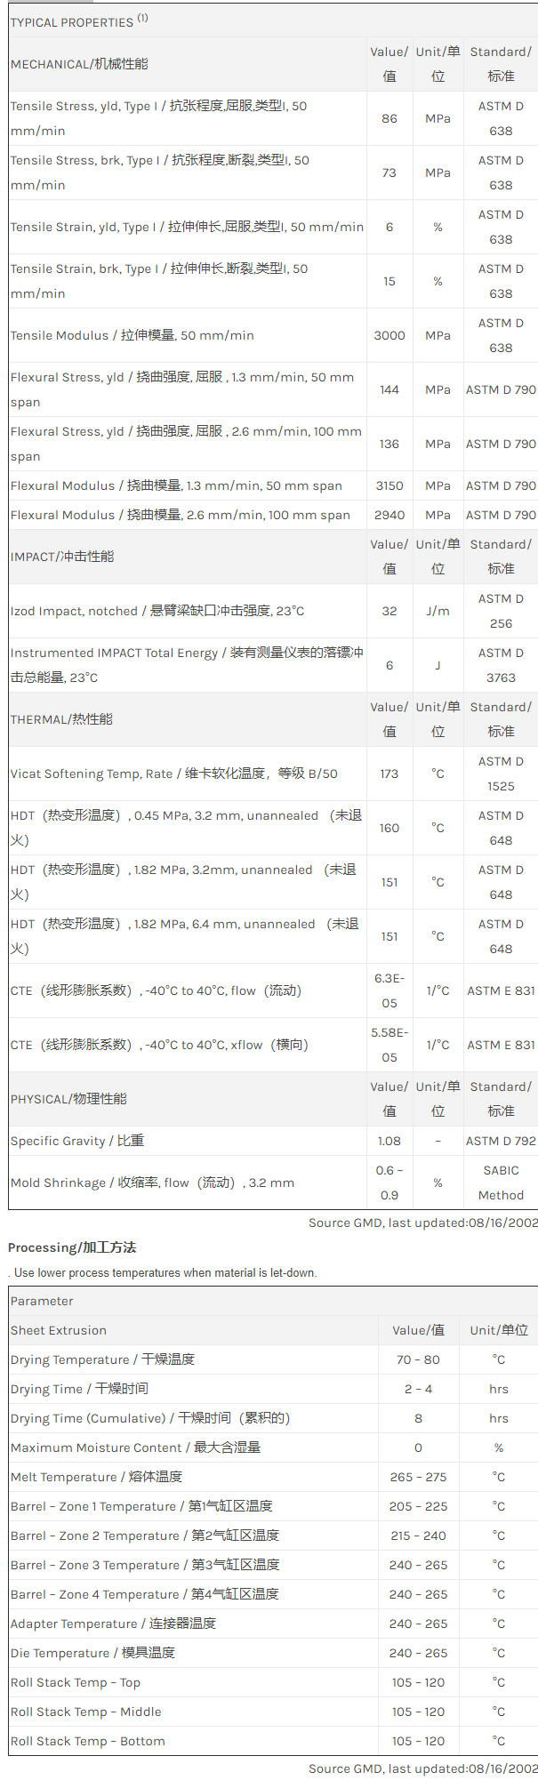
Task: Click the Die Temperature / 模具温度 label
Action: click(92, 1653)
